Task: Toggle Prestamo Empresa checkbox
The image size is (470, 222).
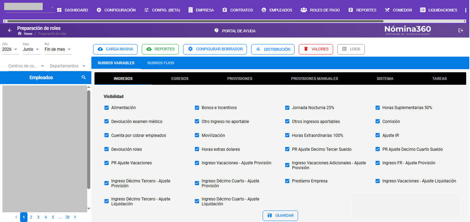Action: [287, 181]
